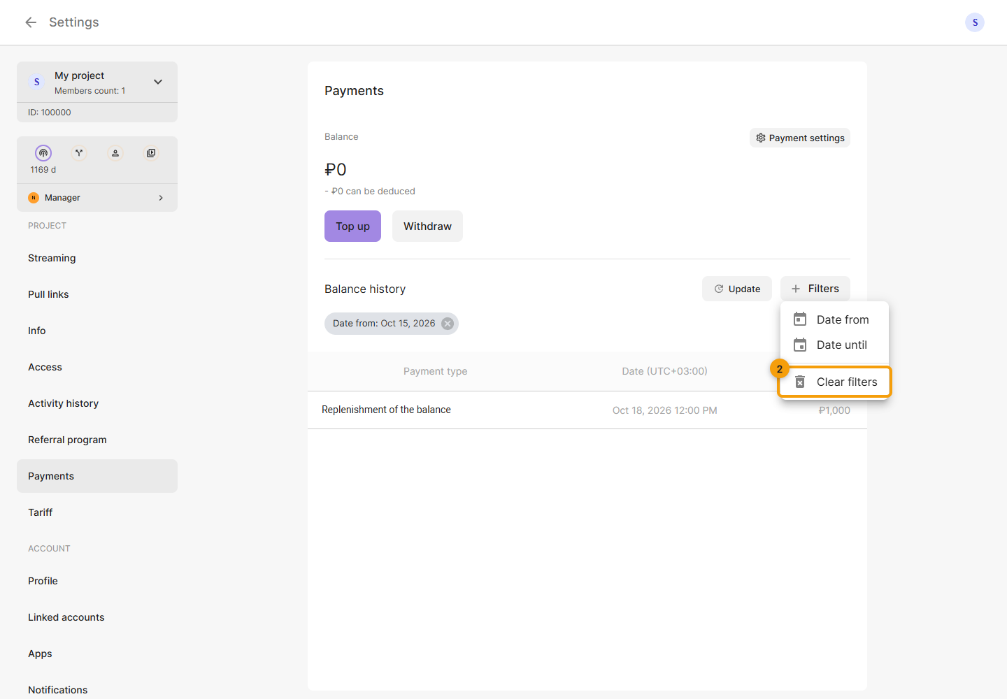Select the streaming broadcast icon above 1169 d

(43, 153)
